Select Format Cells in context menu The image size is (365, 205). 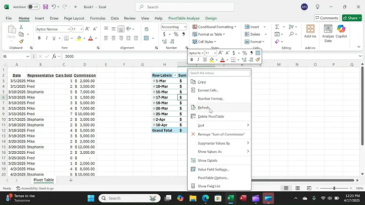tap(220, 90)
